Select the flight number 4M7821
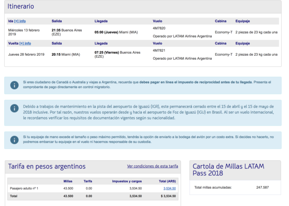Viewport: 289px width, 206px height. 159,51
